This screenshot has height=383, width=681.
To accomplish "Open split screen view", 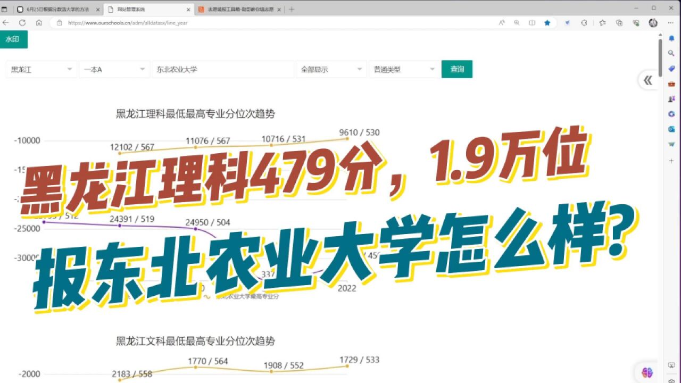I will 532,23.
